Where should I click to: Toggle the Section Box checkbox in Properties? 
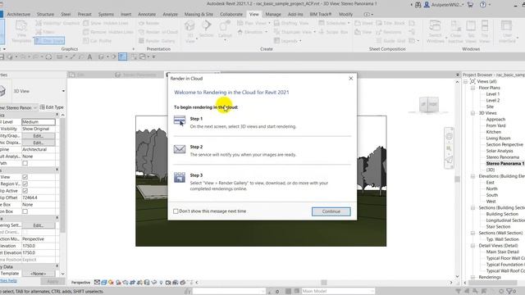pos(25,211)
